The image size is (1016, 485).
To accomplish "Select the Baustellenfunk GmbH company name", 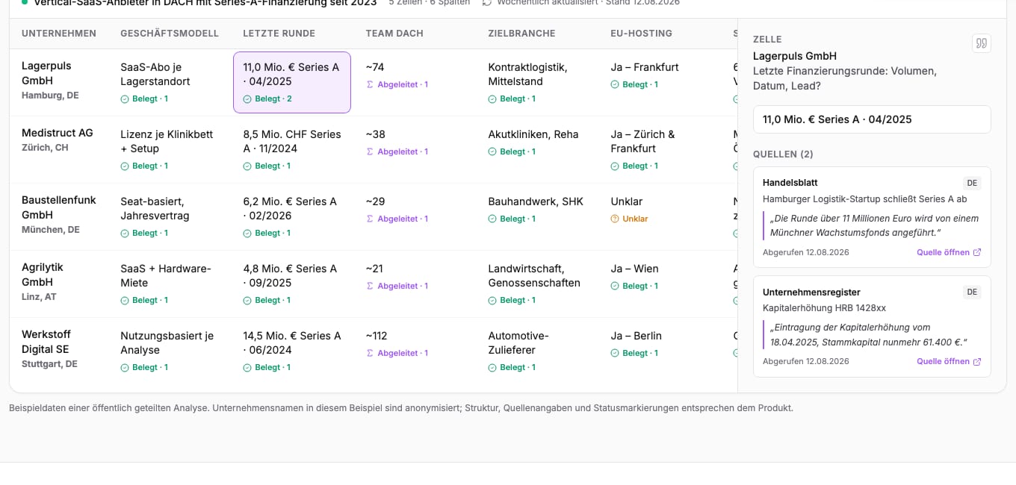I will coord(59,207).
